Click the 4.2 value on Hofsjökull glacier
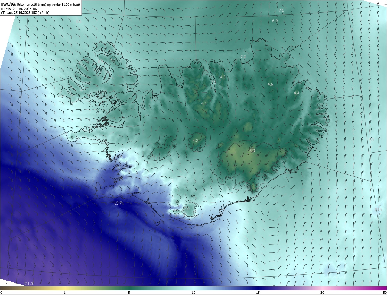Image resolution: width=387 pixels, height=295 pixels. click(x=195, y=141)
